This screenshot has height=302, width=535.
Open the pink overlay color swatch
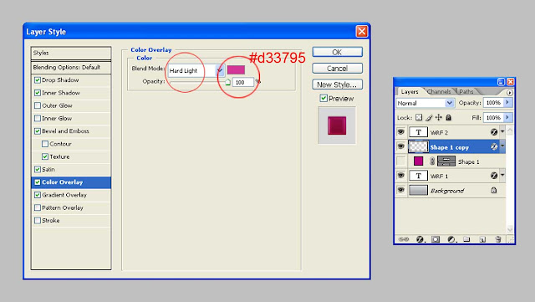point(236,69)
